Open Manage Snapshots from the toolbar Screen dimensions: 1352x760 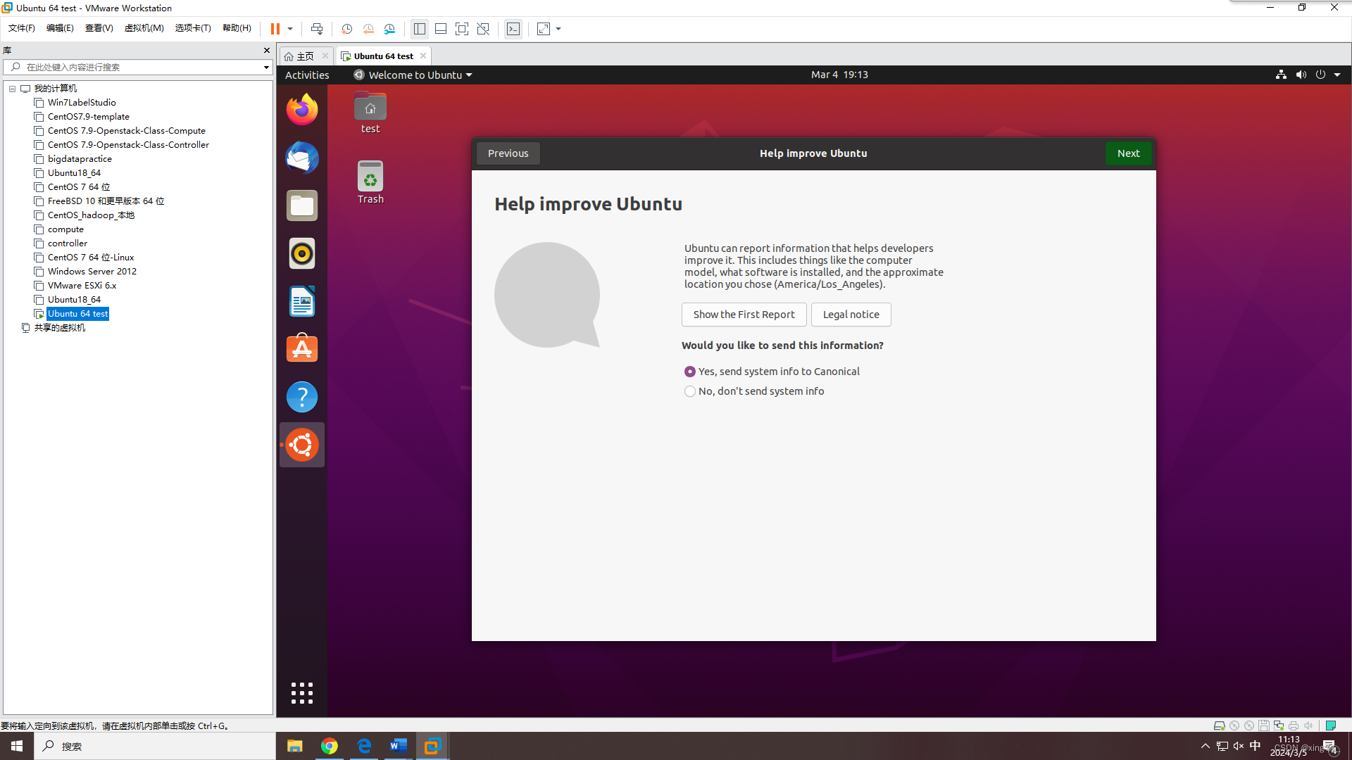[389, 29]
